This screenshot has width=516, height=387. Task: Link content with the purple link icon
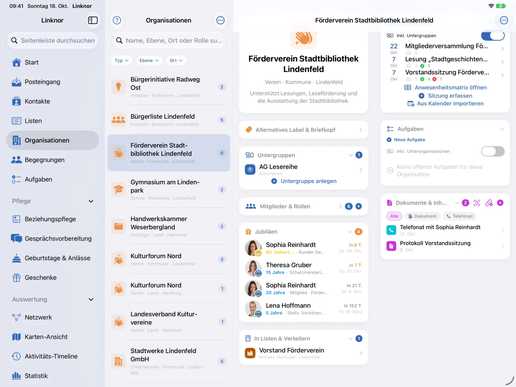click(489, 203)
